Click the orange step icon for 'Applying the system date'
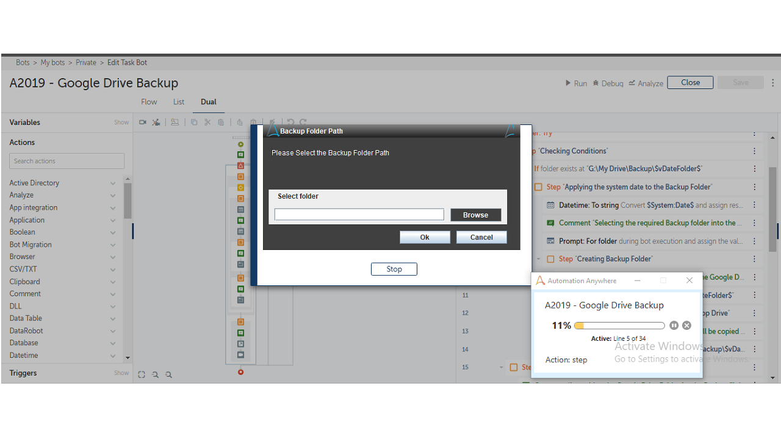Screen dimensions: 781x439 click(538, 187)
